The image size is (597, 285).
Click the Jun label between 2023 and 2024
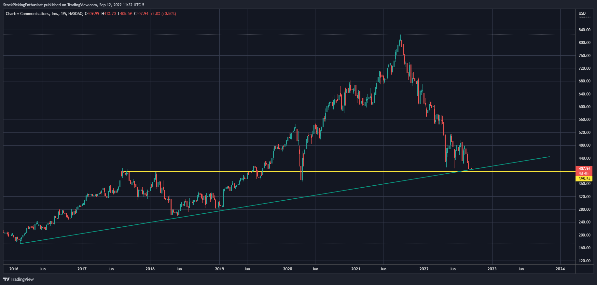[x=521, y=269]
